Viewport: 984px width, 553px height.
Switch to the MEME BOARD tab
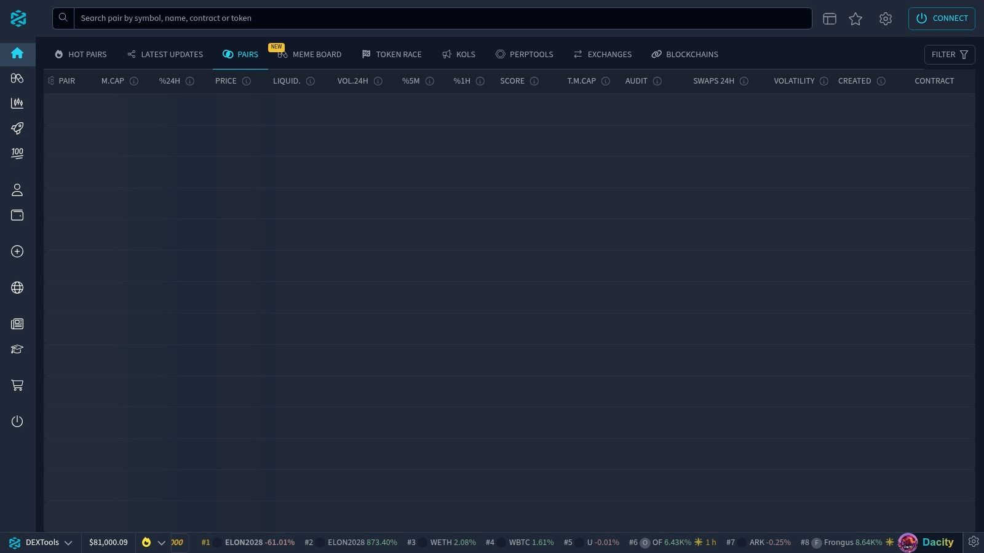pos(309,55)
